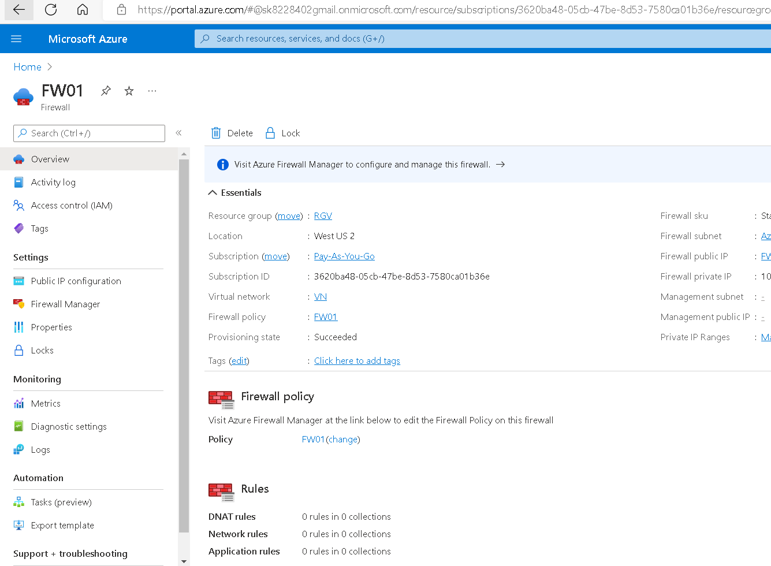771x566 pixels.
Task: Open Overview in the resource menu
Action: coord(89,159)
